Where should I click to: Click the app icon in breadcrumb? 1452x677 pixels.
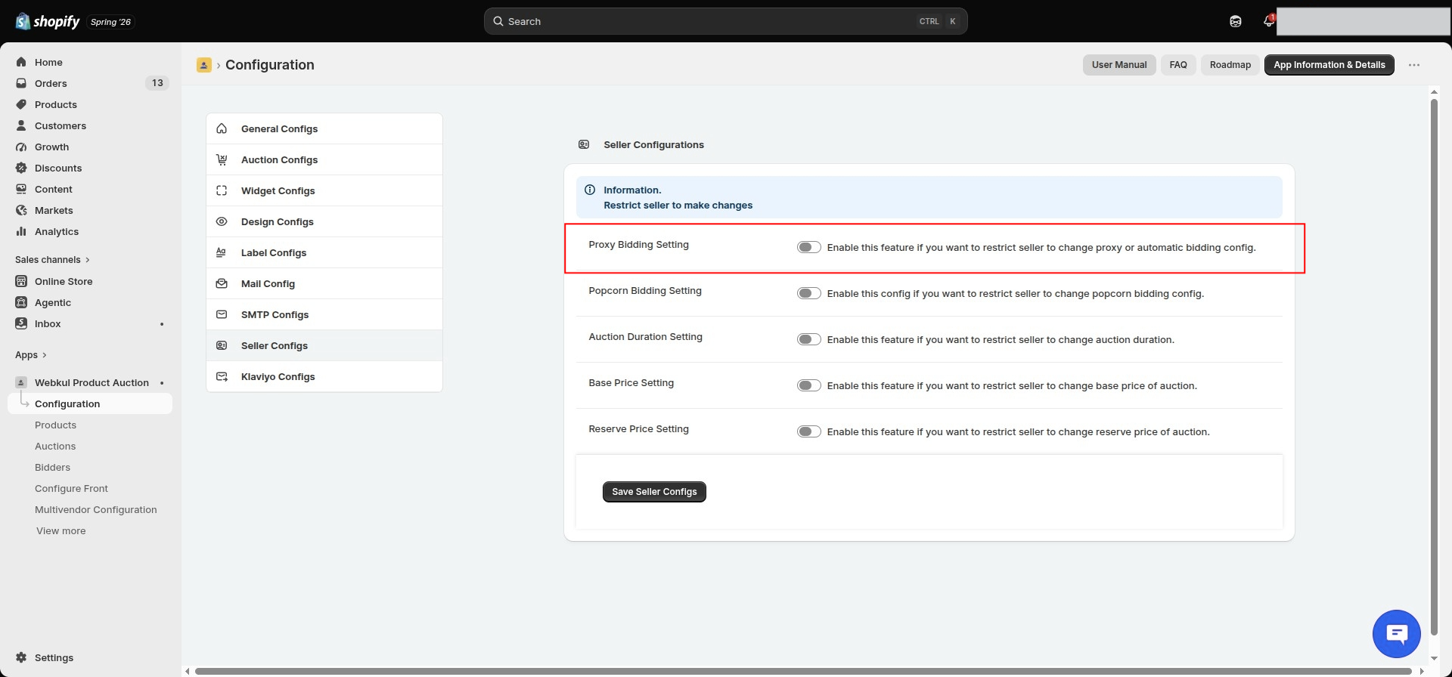204,65
